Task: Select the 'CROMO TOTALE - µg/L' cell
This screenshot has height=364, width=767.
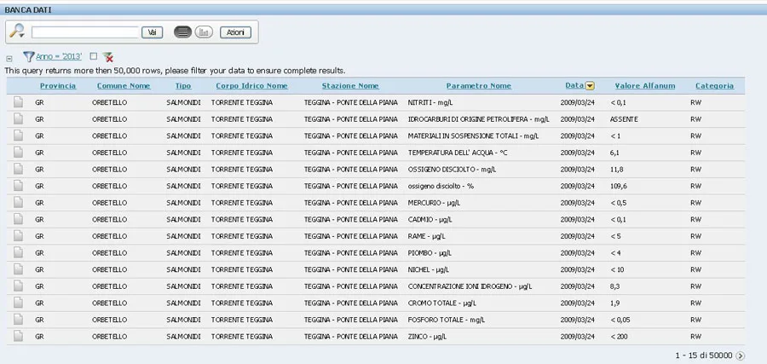Action: coord(442,303)
